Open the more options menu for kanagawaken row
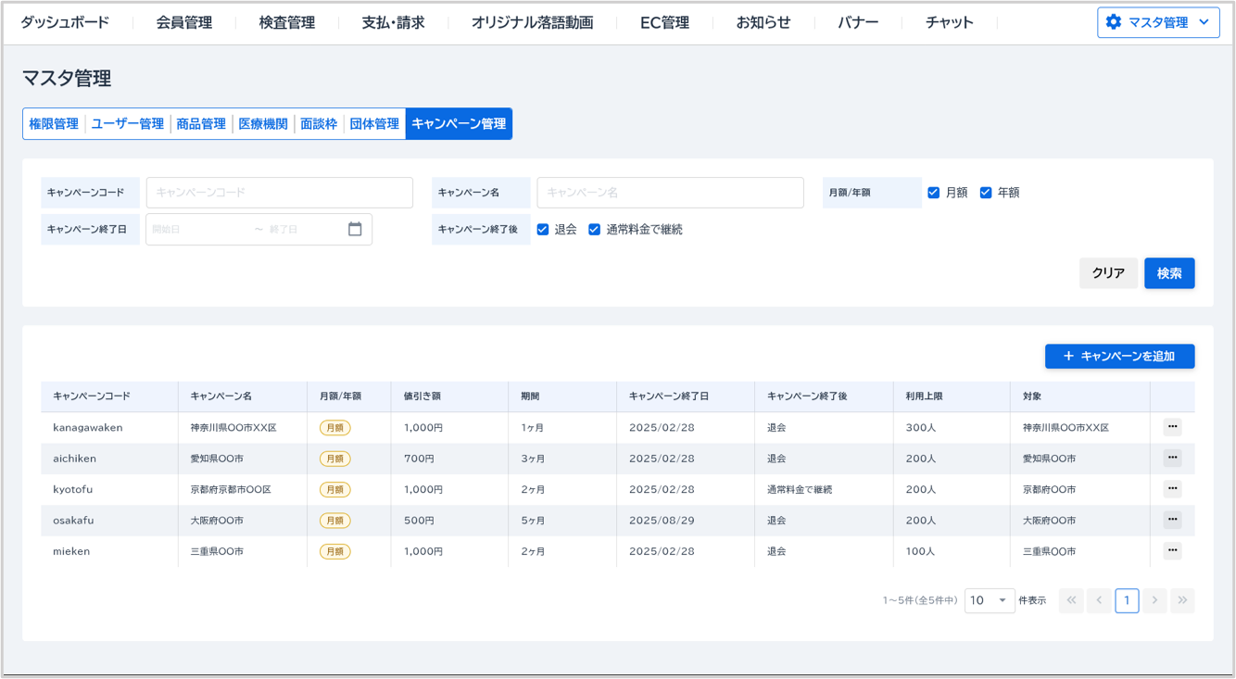Screen dimensions: 1236x679 [x=1172, y=427]
